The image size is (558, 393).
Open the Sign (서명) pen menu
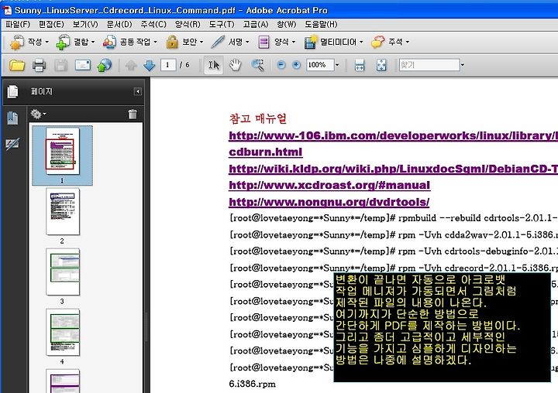229,42
